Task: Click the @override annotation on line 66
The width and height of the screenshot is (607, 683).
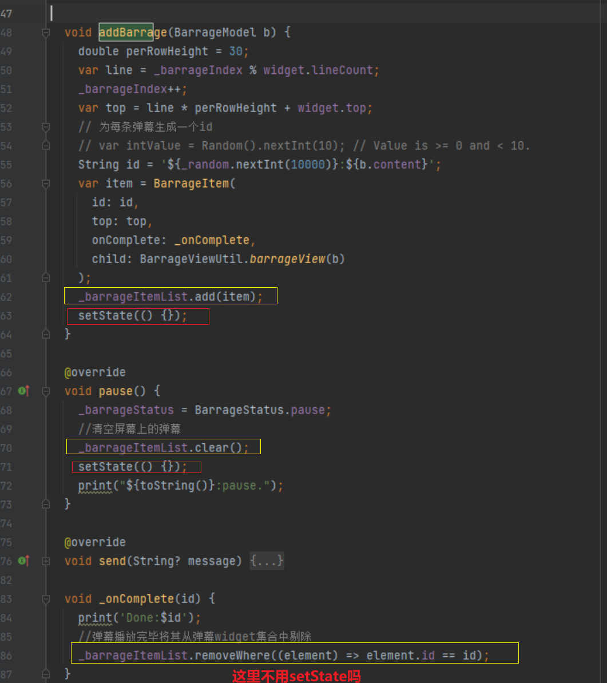Action: click(95, 372)
